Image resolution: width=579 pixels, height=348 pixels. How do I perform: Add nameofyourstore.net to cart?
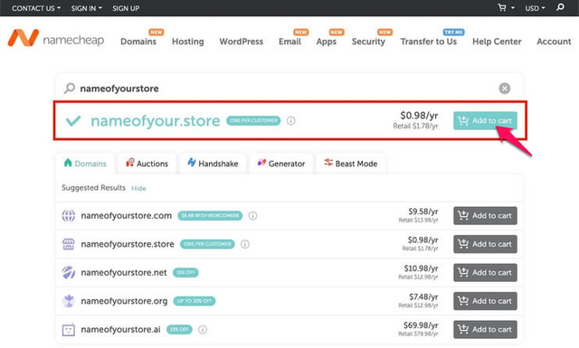coord(485,272)
